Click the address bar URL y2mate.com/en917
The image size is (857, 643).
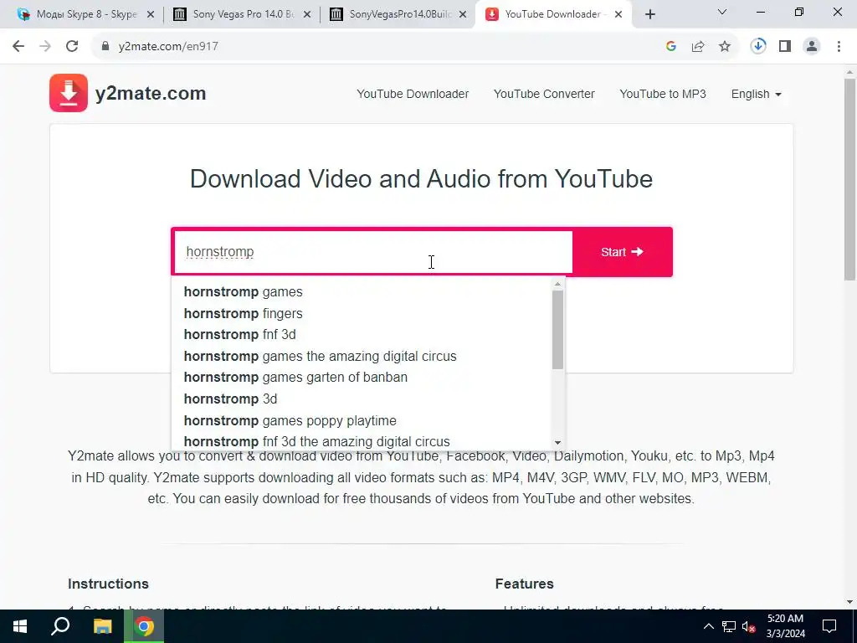(168, 47)
